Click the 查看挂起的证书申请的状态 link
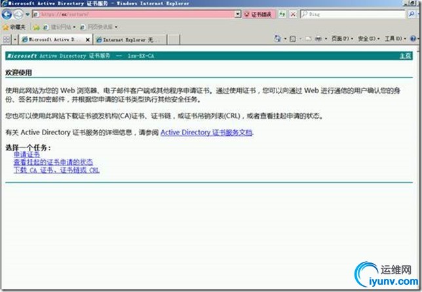422x292 pixels. coord(53,162)
